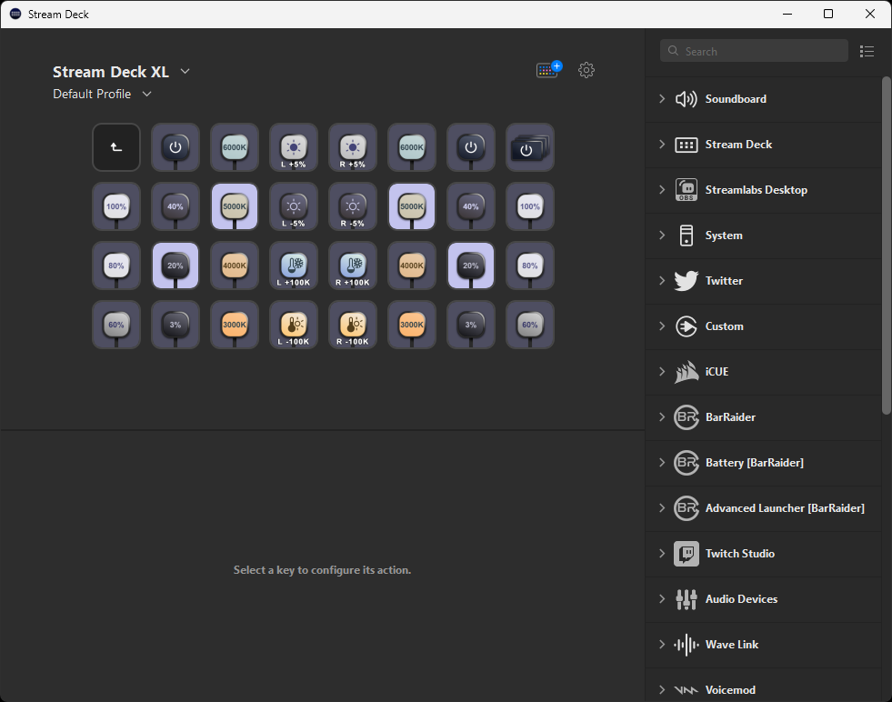Click the Search actions field
892x702 pixels.
(754, 51)
